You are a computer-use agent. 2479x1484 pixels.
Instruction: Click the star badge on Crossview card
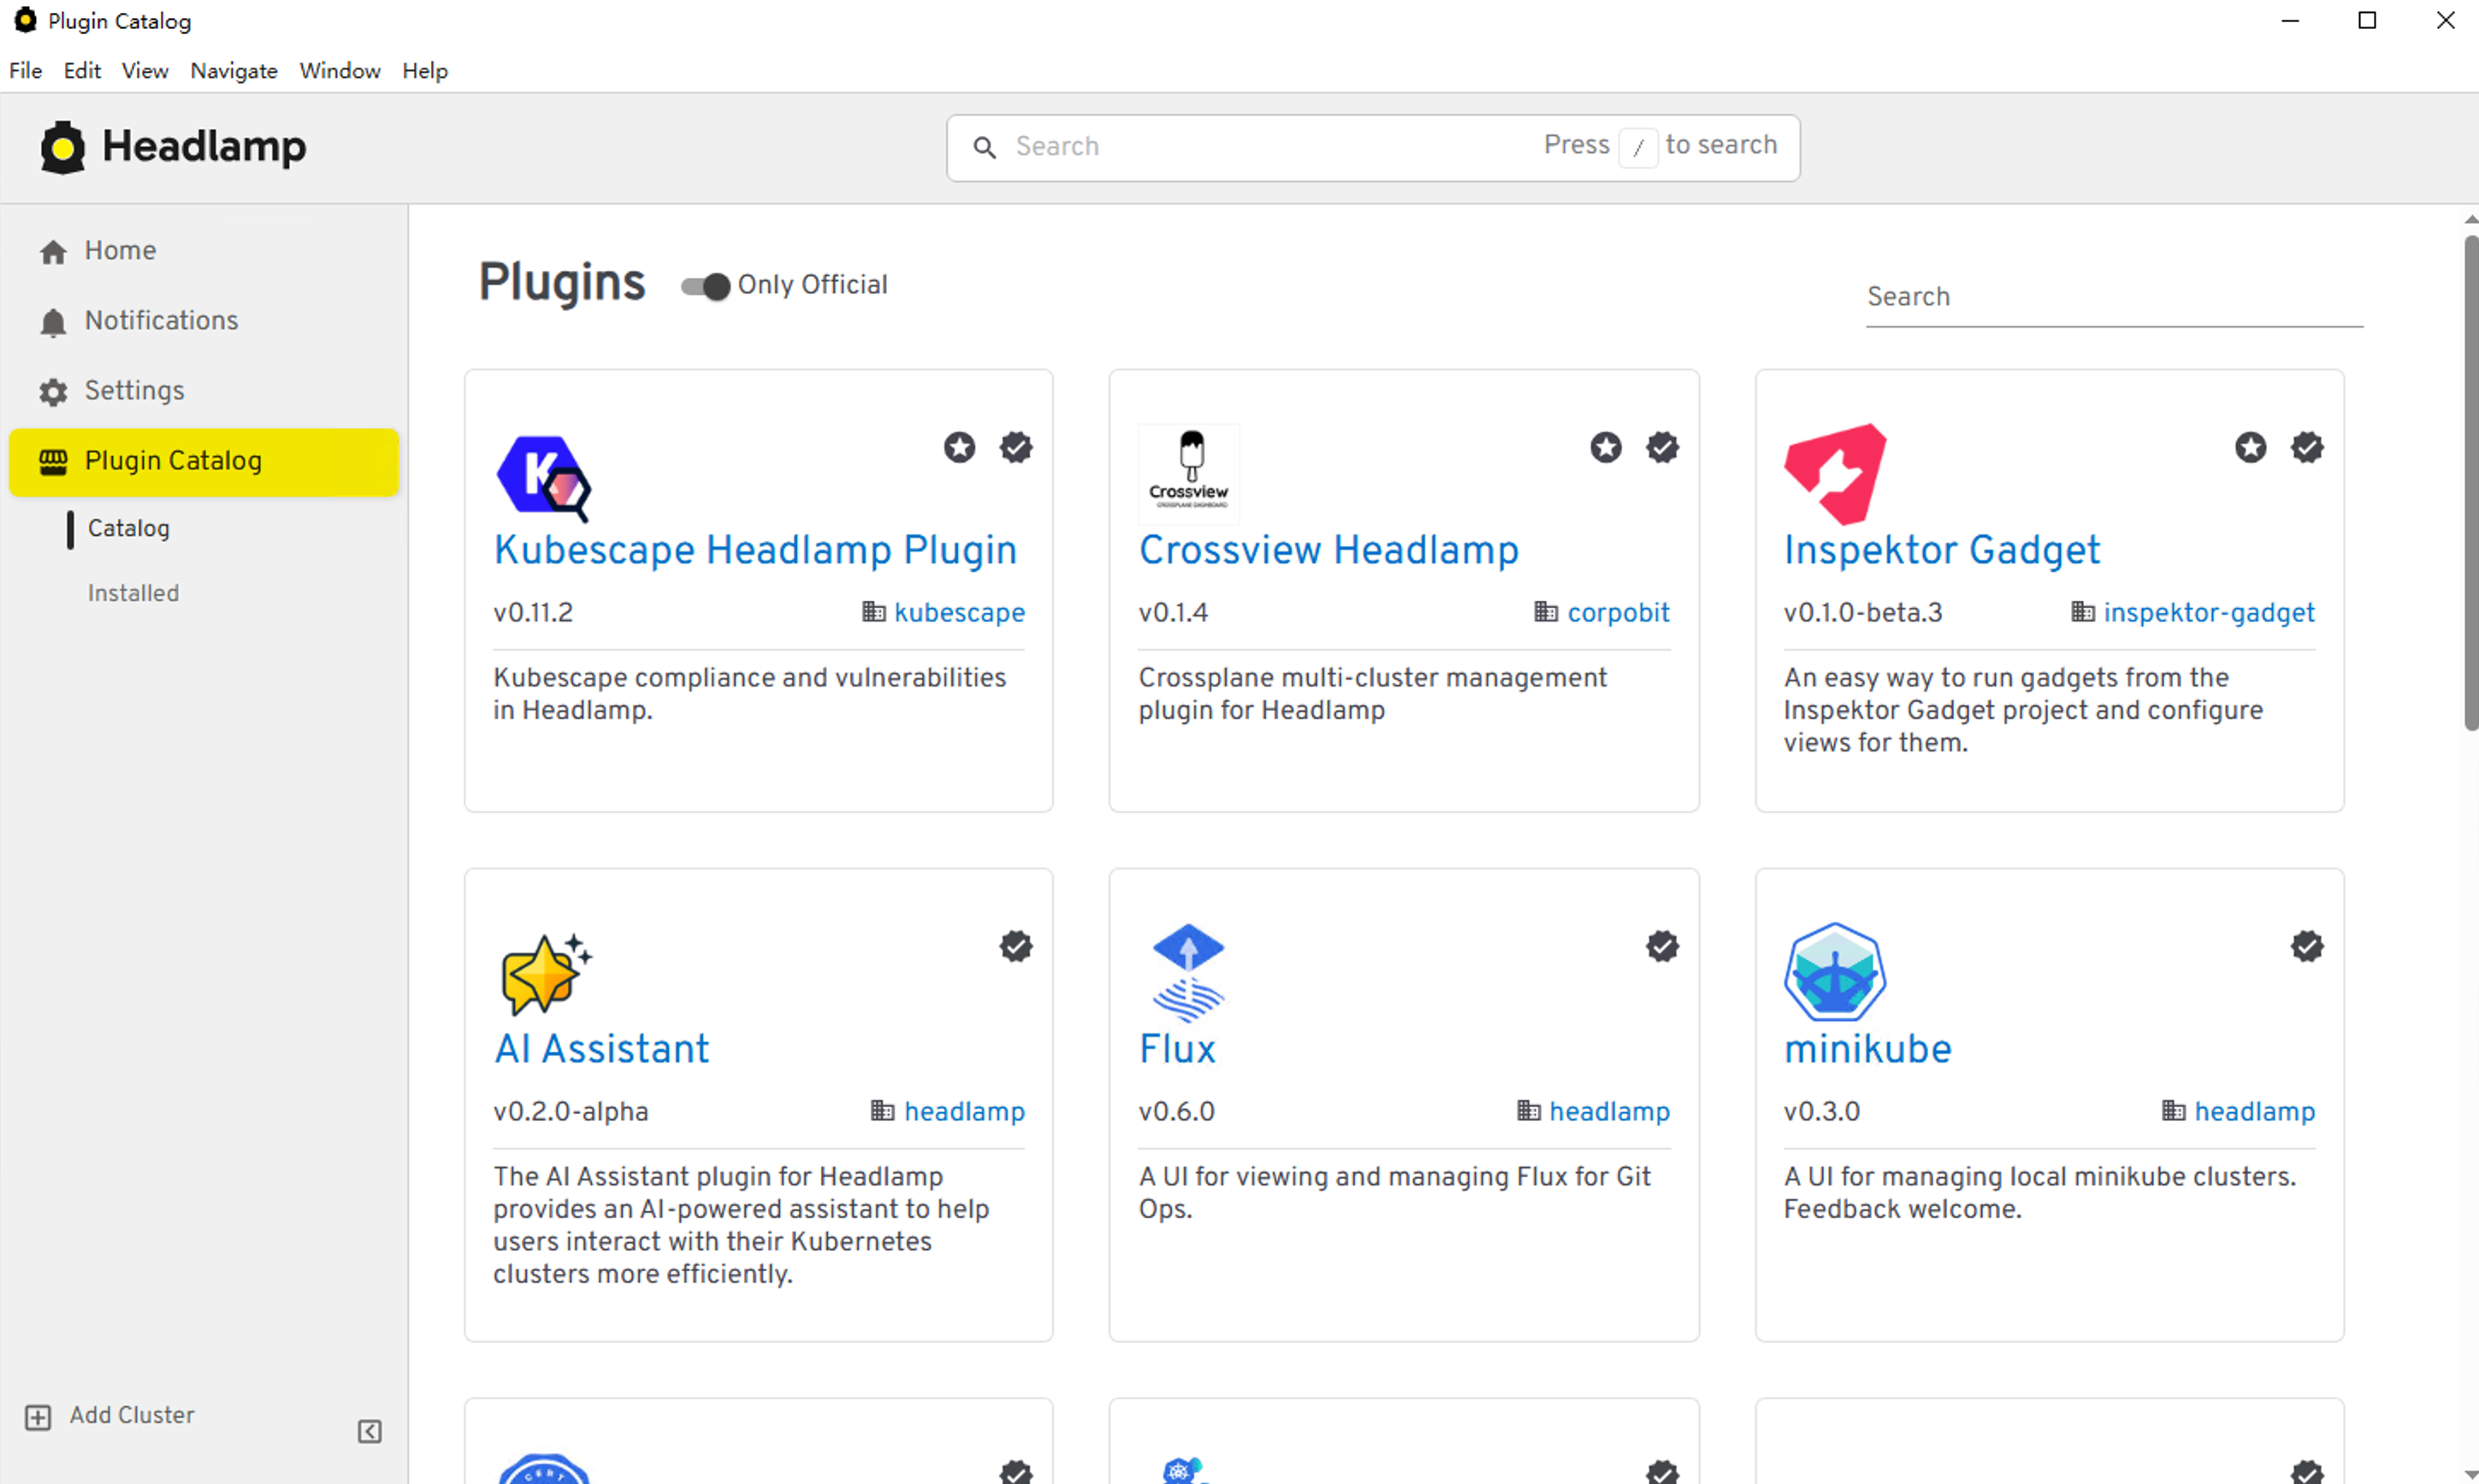pyautogui.click(x=1606, y=447)
